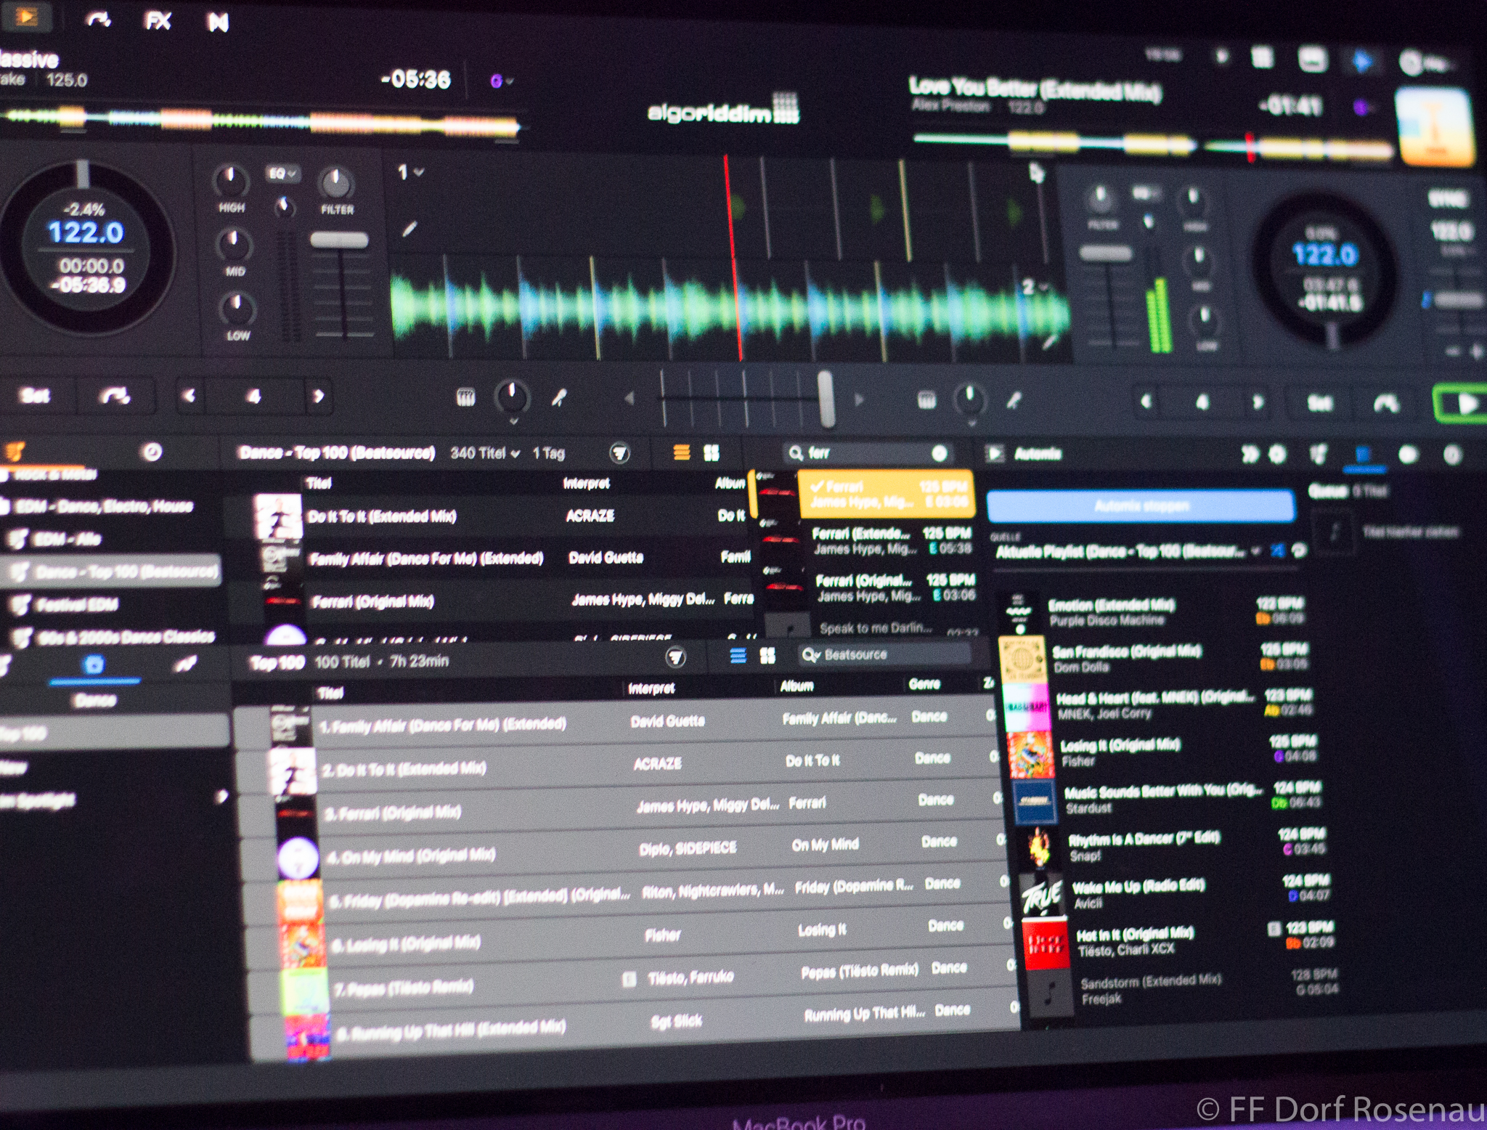Expand the Spotlight item arrow in Beatsource sidebar
The image size is (1487, 1130).
(221, 797)
